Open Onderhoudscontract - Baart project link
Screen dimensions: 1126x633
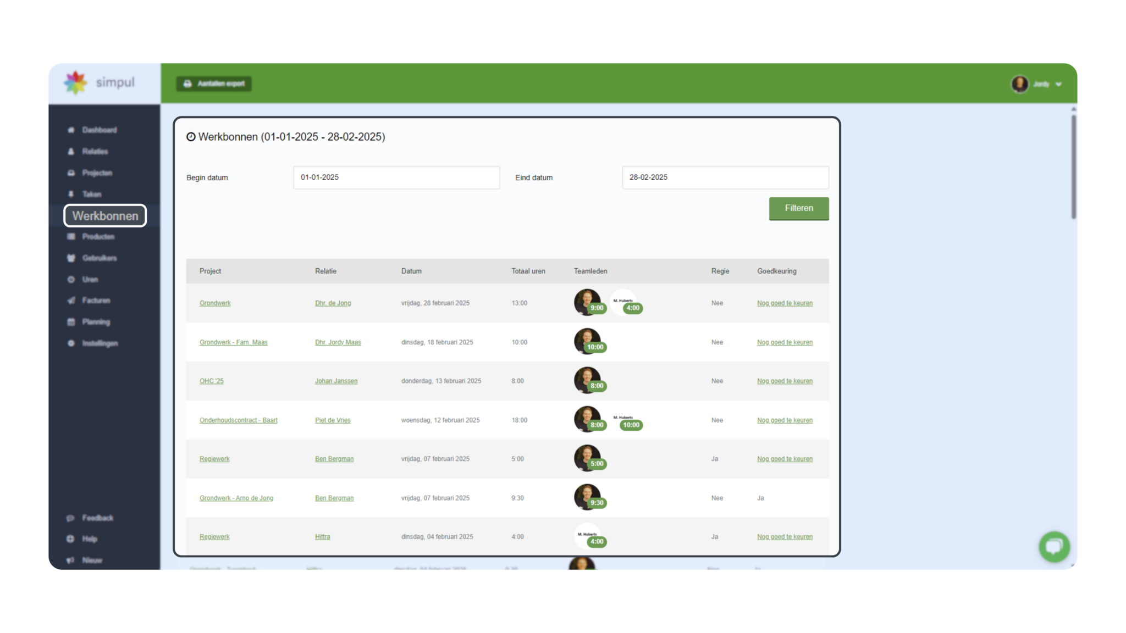click(239, 420)
